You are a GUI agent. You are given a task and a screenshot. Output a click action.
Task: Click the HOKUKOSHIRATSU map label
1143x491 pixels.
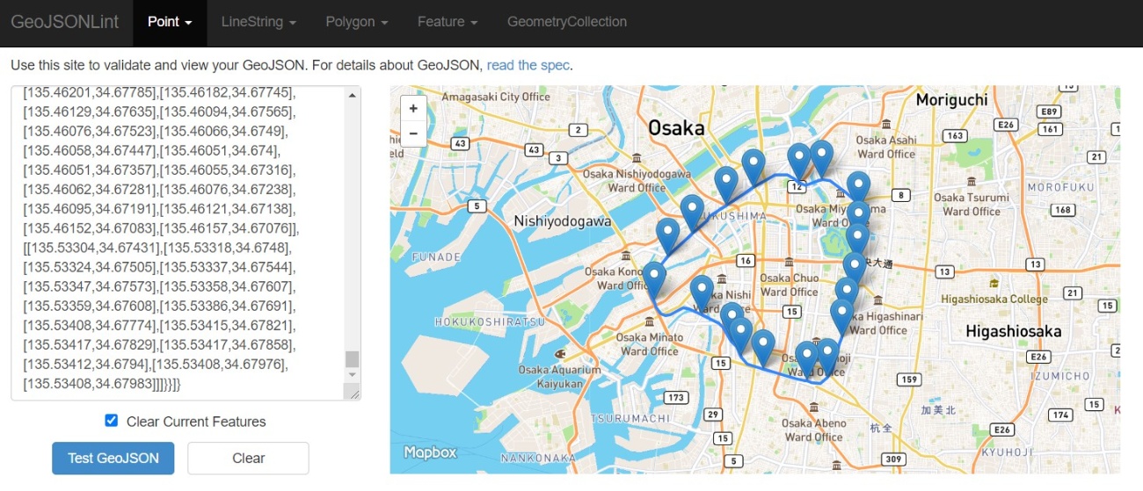click(x=490, y=322)
